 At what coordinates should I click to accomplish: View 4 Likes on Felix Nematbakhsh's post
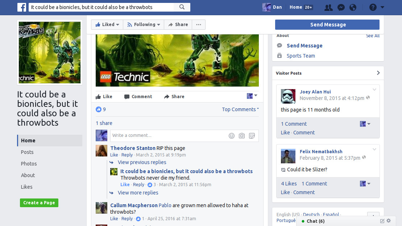pos(289,184)
